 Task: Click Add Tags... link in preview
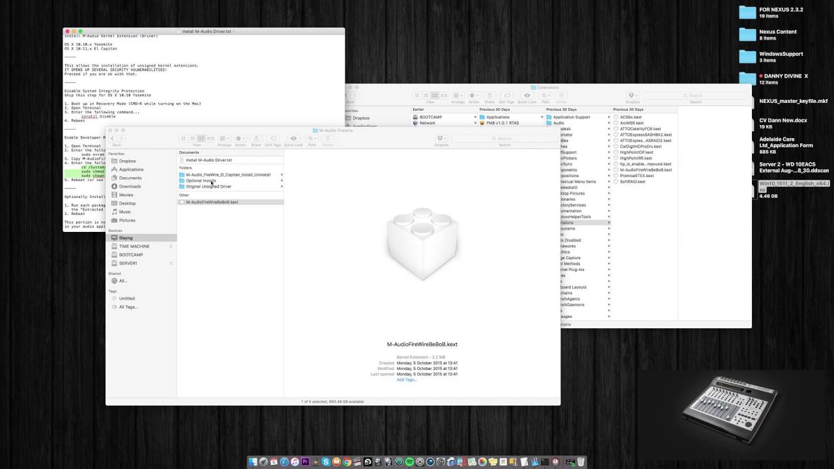point(407,380)
